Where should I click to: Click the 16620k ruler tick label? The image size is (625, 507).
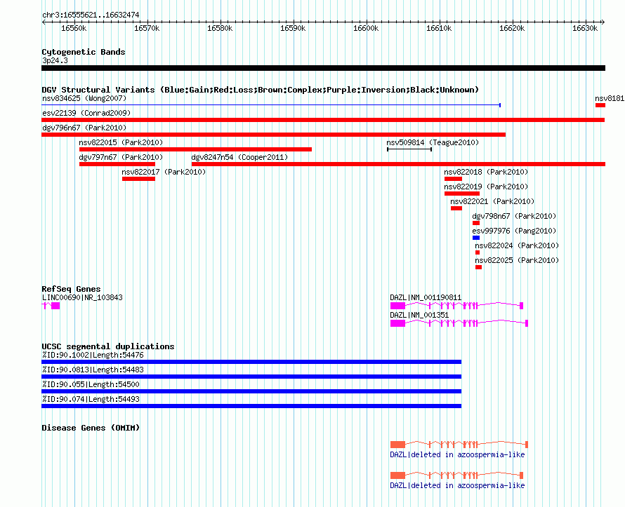click(x=512, y=28)
